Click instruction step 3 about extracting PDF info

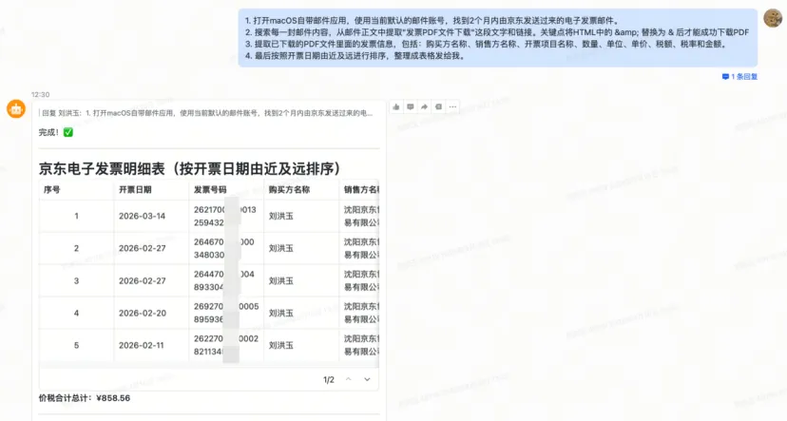486,44
